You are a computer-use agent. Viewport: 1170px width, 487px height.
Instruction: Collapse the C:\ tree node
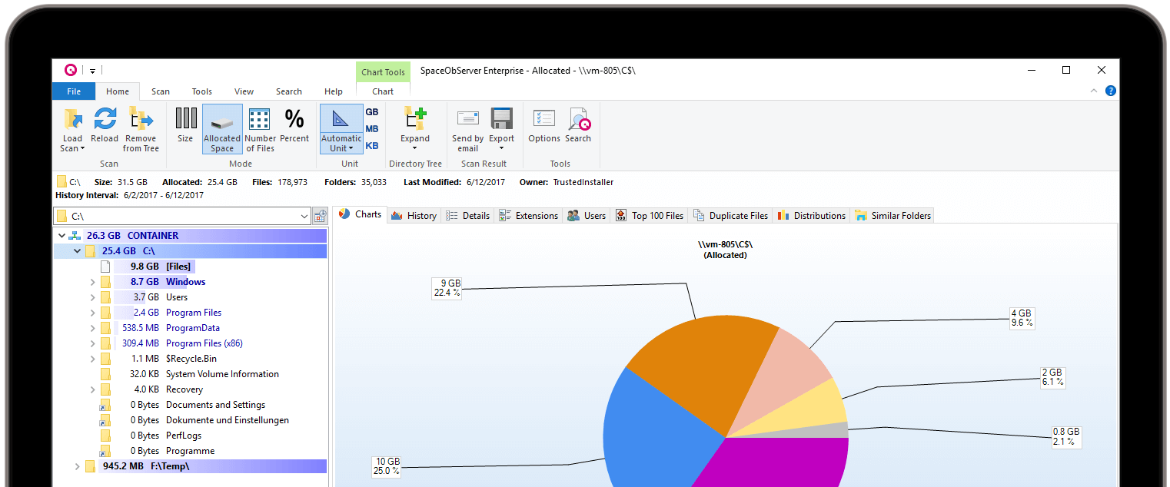point(77,251)
